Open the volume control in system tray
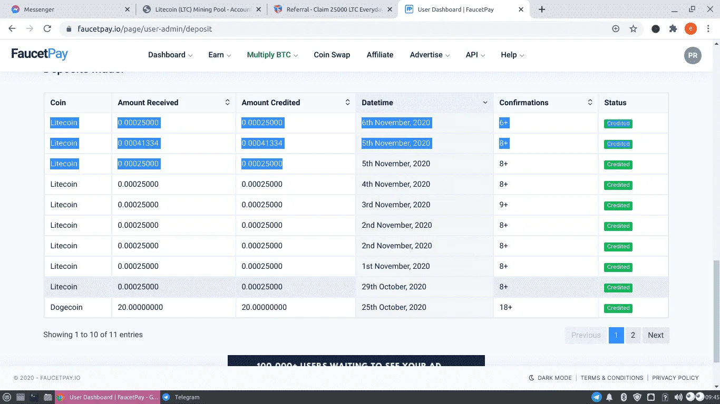Viewport: 720px width, 404px height. point(678,397)
